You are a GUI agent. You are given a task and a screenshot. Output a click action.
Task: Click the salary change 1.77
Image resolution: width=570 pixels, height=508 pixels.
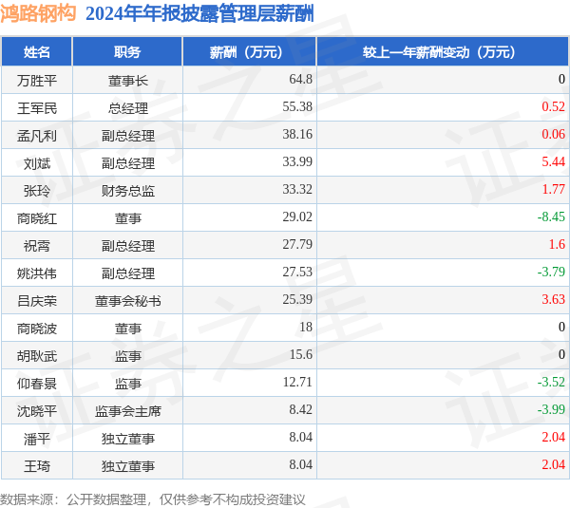tap(553, 189)
